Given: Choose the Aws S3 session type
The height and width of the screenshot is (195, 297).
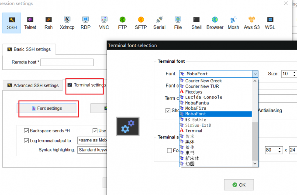Looking at the screenshot, I should click(x=252, y=23).
